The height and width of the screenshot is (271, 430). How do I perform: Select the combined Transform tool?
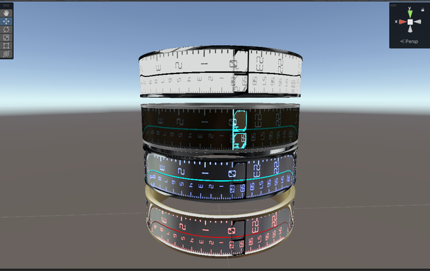6,53
